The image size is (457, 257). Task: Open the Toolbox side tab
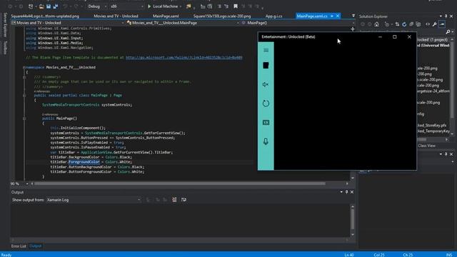5,48
